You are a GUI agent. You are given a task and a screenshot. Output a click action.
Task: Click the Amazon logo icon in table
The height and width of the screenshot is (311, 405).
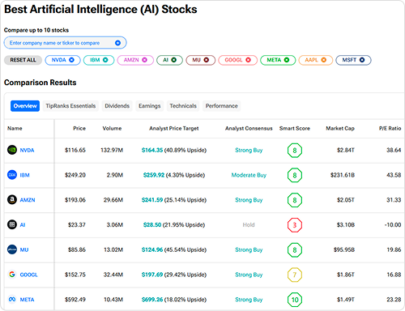click(x=12, y=200)
